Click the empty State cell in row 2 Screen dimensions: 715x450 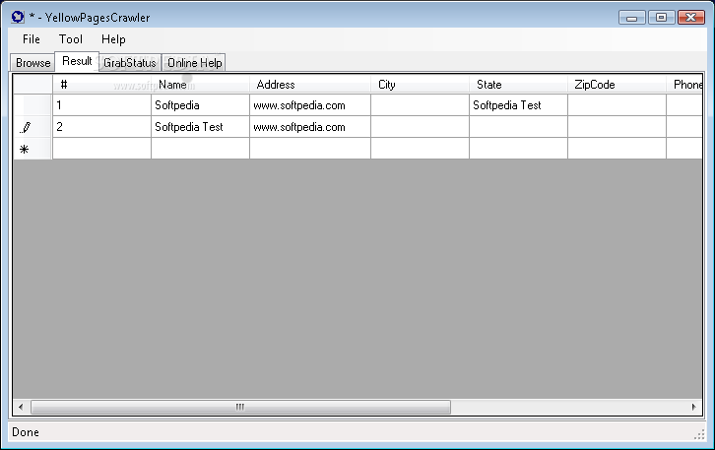coord(518,127)
